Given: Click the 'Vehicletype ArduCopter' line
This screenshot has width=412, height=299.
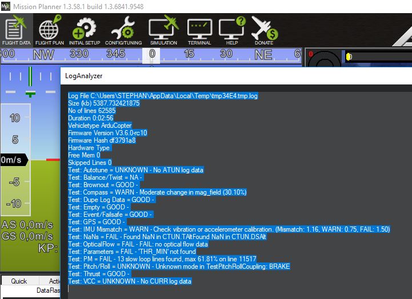Looking at the screenshot, I should (100, 126).
